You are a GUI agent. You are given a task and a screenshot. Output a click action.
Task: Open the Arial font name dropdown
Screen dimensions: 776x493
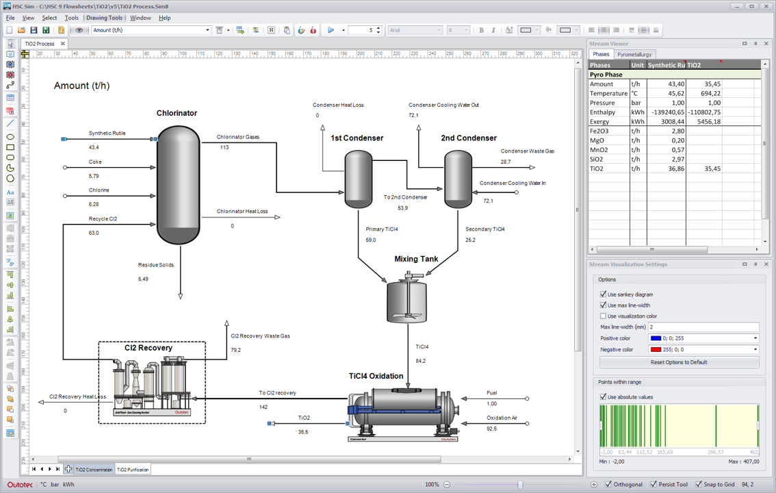click(x=439, y=30)
